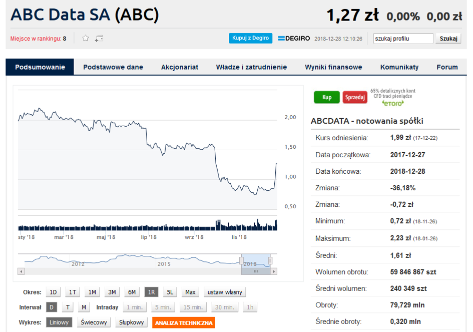This screenshot has width=473, height=332.
Task: Choose 30 min. intraday interval
Action: click(224, 307)
